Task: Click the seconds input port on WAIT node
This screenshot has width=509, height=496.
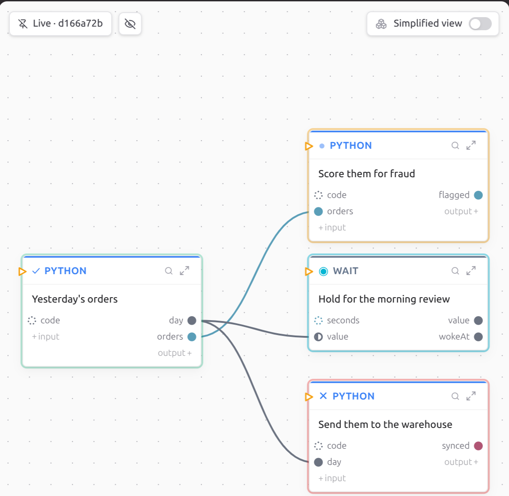Action: click(318, 321)
